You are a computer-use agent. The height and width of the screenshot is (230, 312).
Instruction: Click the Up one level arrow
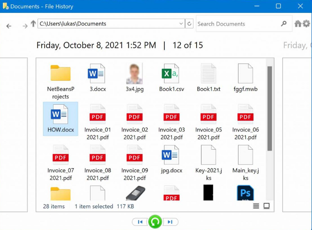click(33, 24)
